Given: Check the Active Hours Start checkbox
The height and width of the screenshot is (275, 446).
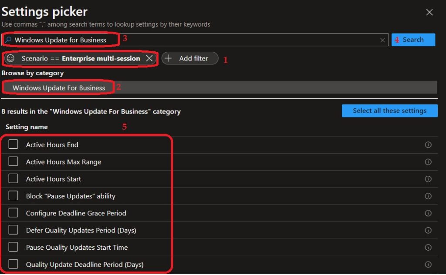Looking at the screenshot, I should pyautogui.click(x=13, y=178).
